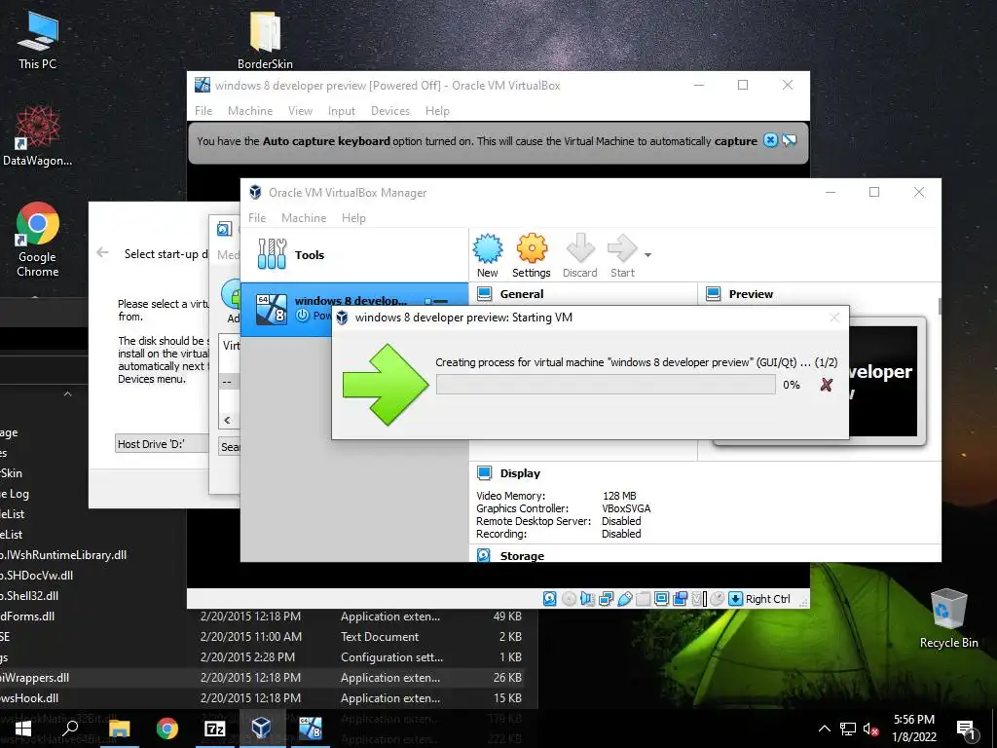This screenshot has width=997, height=748.
Task: Open This PC desktop icon
Action: pyautogui.click(x=37, y=39)
